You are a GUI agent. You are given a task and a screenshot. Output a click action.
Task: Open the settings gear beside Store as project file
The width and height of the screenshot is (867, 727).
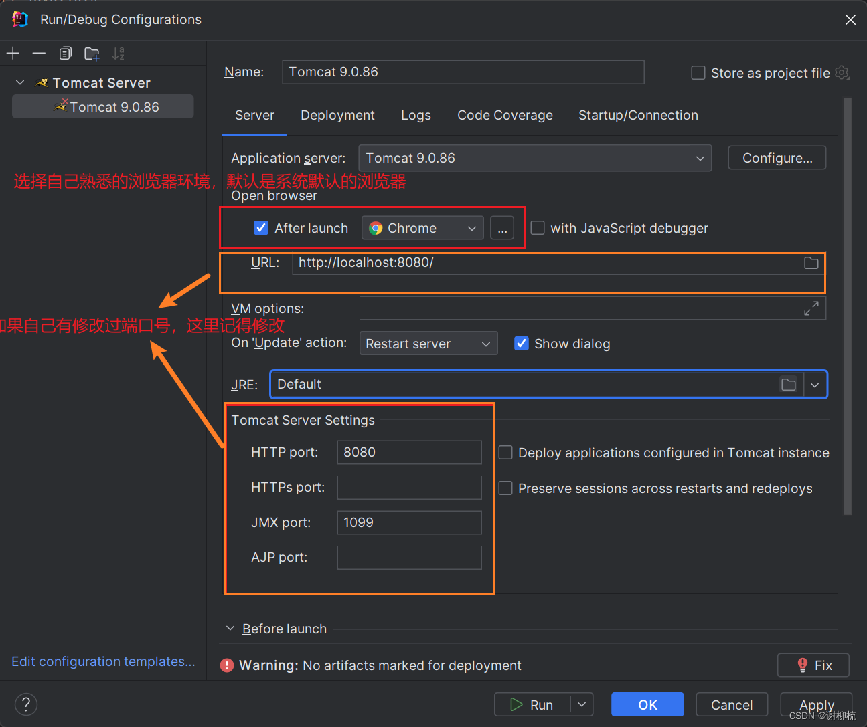[x=842, y=73]
